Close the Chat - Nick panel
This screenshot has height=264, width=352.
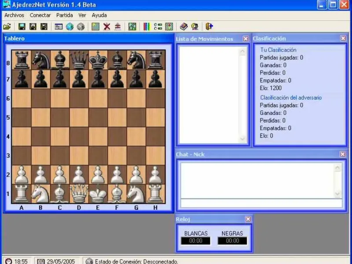pos(343,154)
